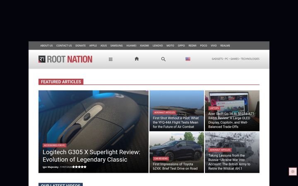Open the grid menu icon
298x186 pixels.
pyautogui.click(x=111, y=59)
